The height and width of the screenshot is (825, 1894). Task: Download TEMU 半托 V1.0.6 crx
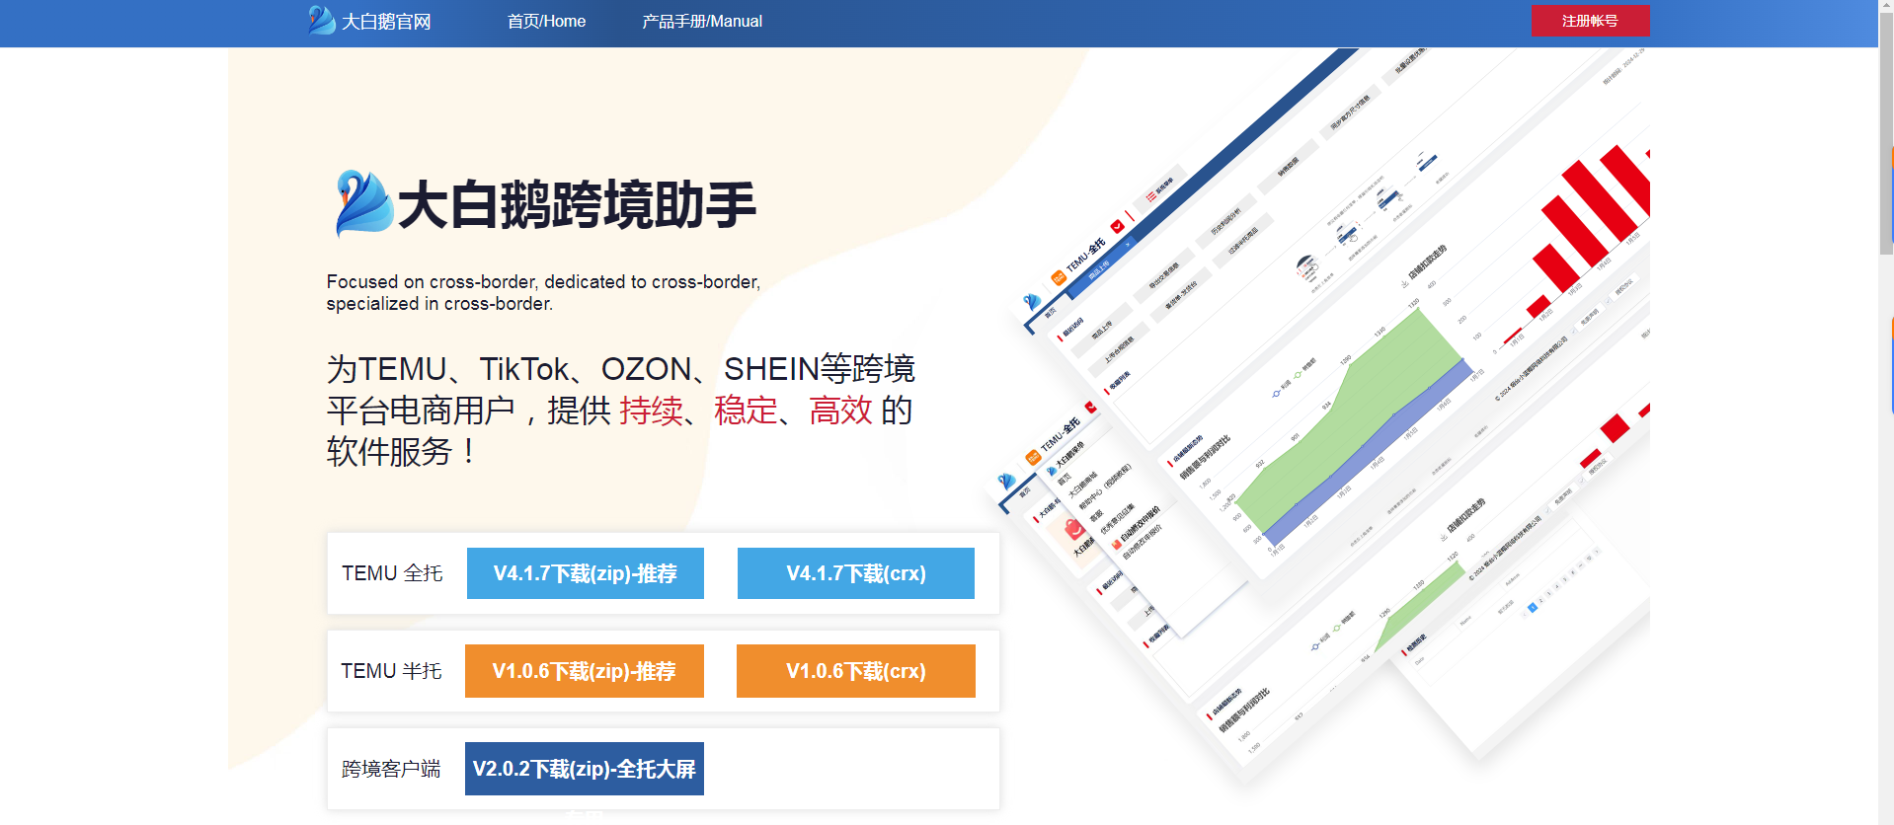click(x=856, y=671)
